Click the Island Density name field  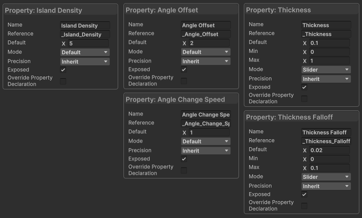coord(85,26)
